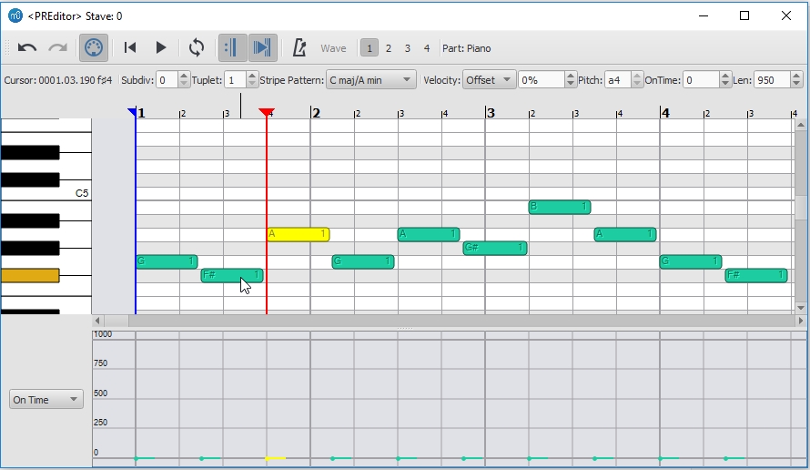Toggle the MIDI input connector icon
Viewport: 810px width, 470px height.
(x=94, y=48)
